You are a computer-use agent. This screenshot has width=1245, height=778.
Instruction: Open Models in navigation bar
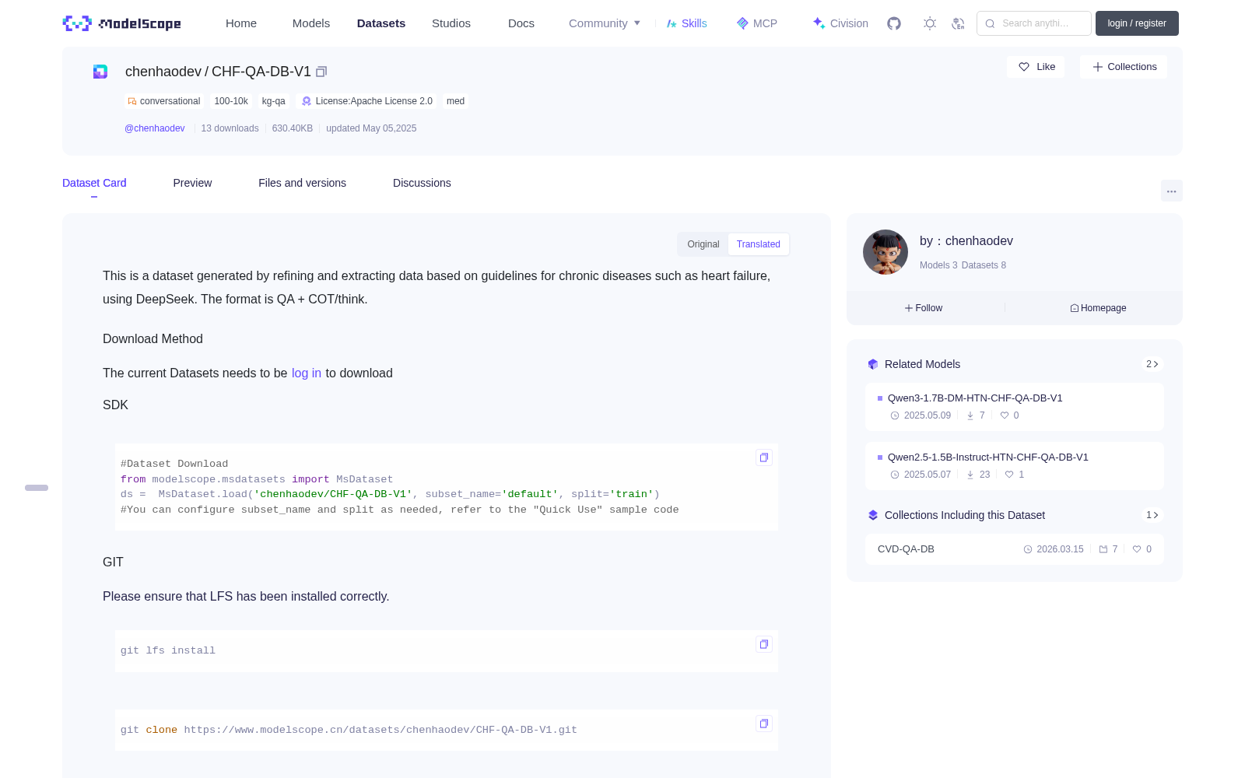point(311,23)
